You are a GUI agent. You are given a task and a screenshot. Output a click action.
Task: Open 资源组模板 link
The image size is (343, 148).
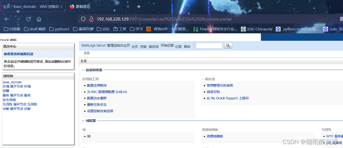(215, 136)
